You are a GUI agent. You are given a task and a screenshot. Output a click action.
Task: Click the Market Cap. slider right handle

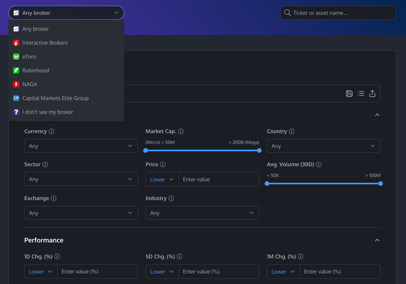(259, 151)
